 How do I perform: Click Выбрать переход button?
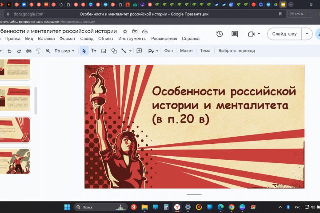pyautogui.click(x=236, y=51)
